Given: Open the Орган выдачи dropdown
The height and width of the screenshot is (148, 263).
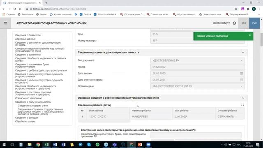Looking at the screenshot, I should tap(197, 86).
